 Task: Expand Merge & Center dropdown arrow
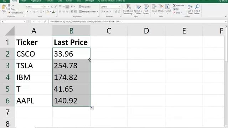point(98,12)
